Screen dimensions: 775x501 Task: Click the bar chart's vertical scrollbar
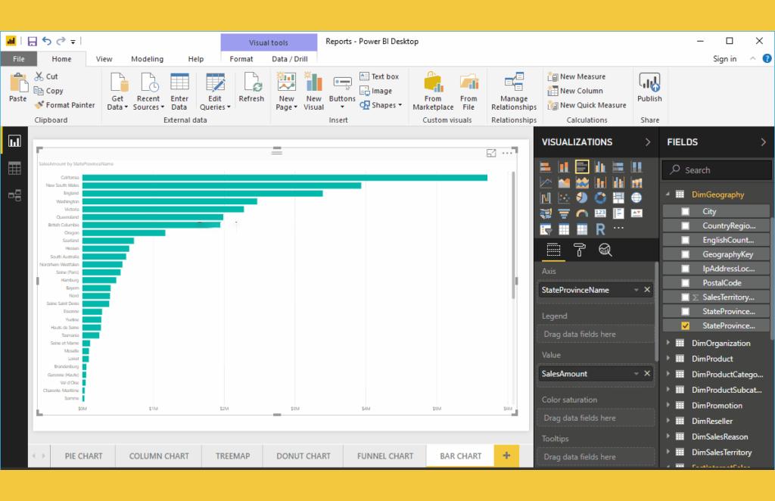513,235
